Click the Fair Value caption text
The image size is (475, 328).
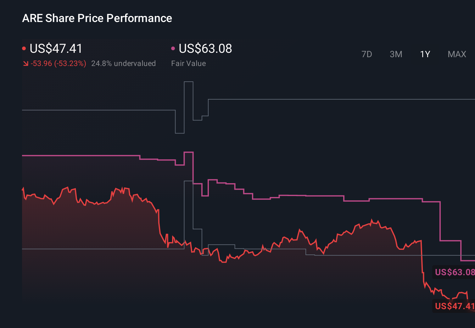click(188, 63)
